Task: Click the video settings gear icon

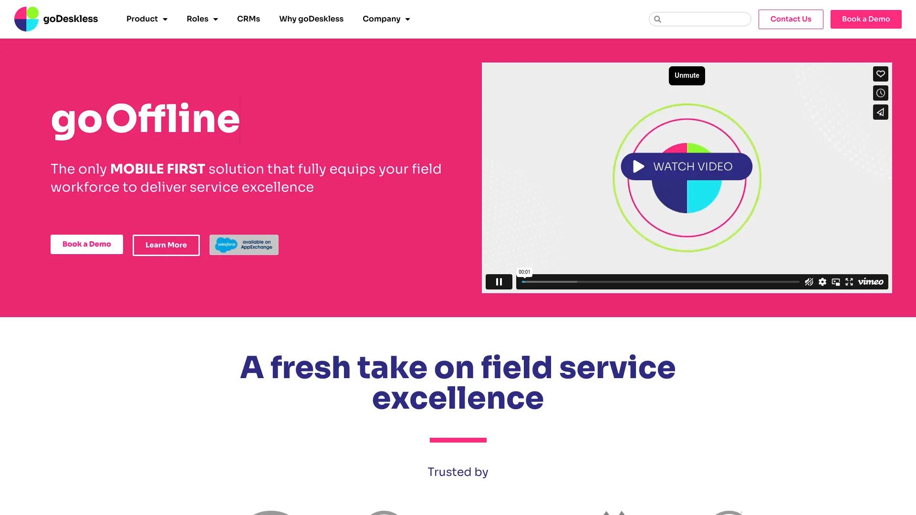Action: point(822,282)
